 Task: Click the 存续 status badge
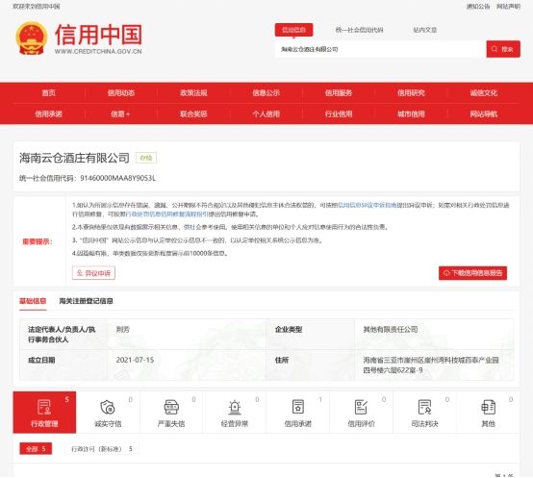[x=146, y=158]
